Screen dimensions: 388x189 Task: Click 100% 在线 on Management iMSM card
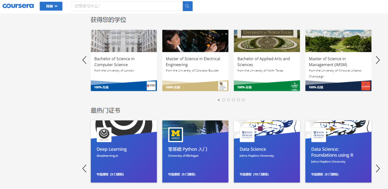[x=316, y=87]
